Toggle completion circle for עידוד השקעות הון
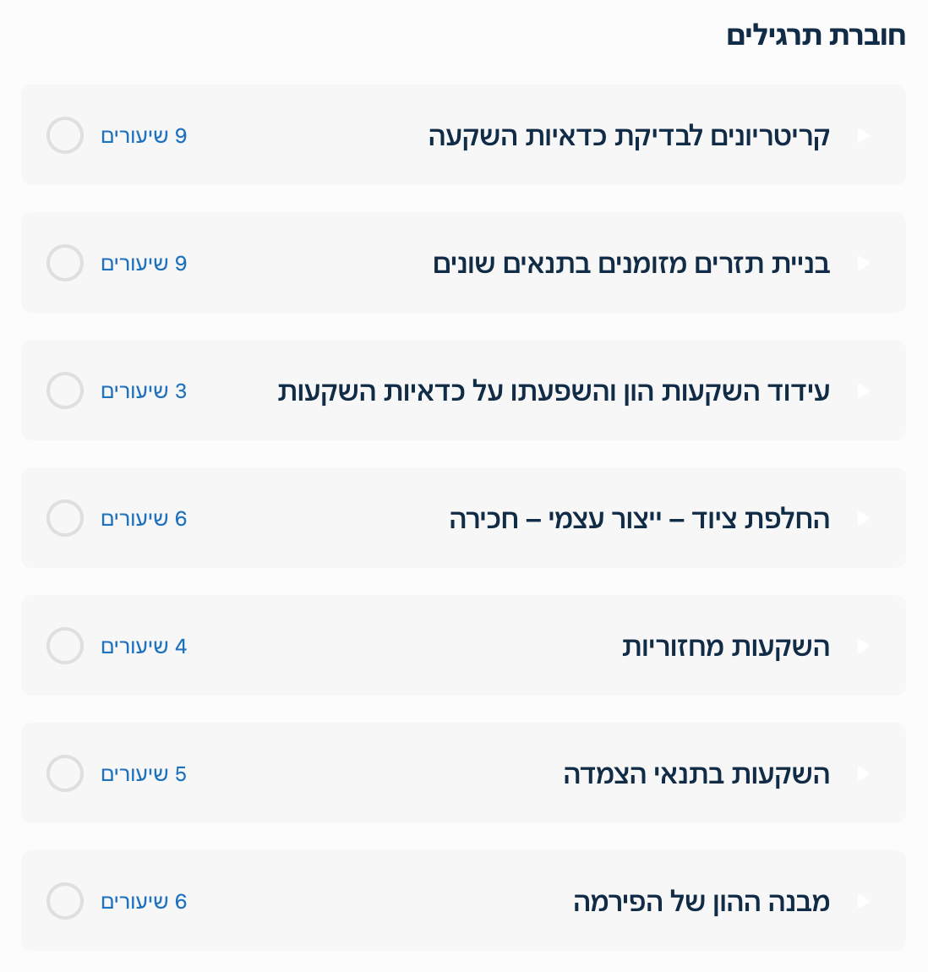The height and width of the screenshot is (972, 928). [65, 390]
